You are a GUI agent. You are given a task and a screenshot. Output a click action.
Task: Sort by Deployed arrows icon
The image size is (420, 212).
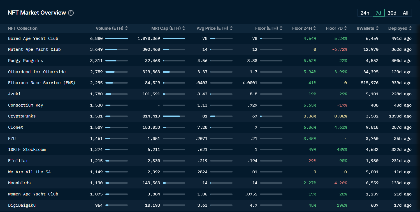pos(410,28)
